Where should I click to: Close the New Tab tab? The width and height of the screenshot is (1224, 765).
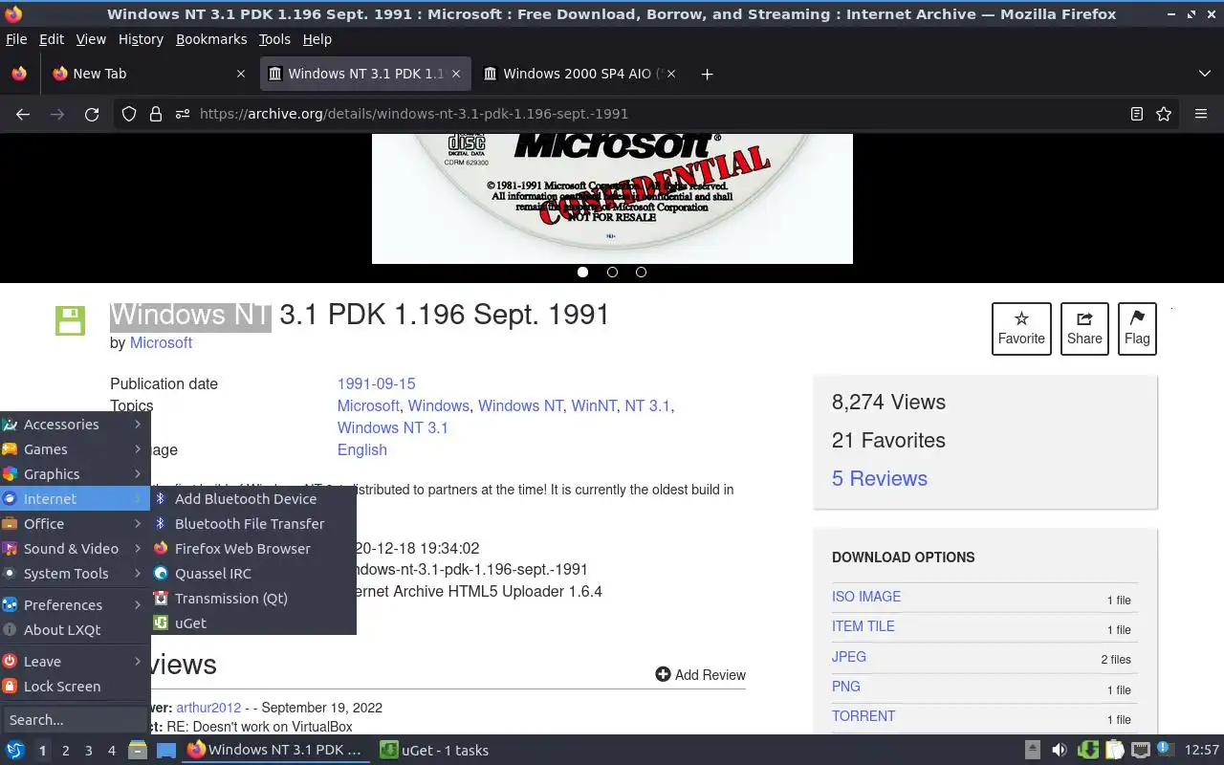241,74
